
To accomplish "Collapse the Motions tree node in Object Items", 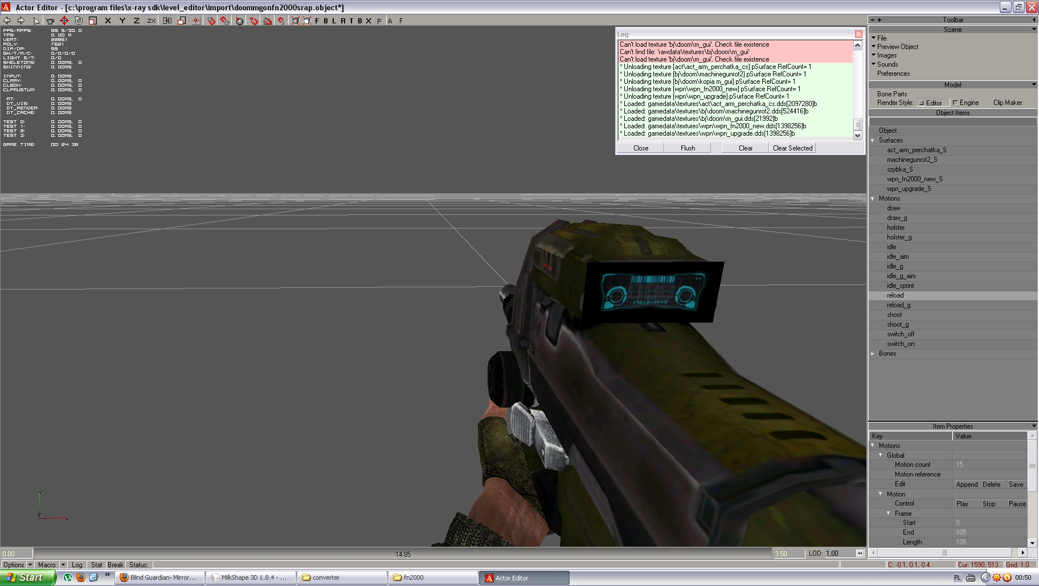I will pos(873,198).
